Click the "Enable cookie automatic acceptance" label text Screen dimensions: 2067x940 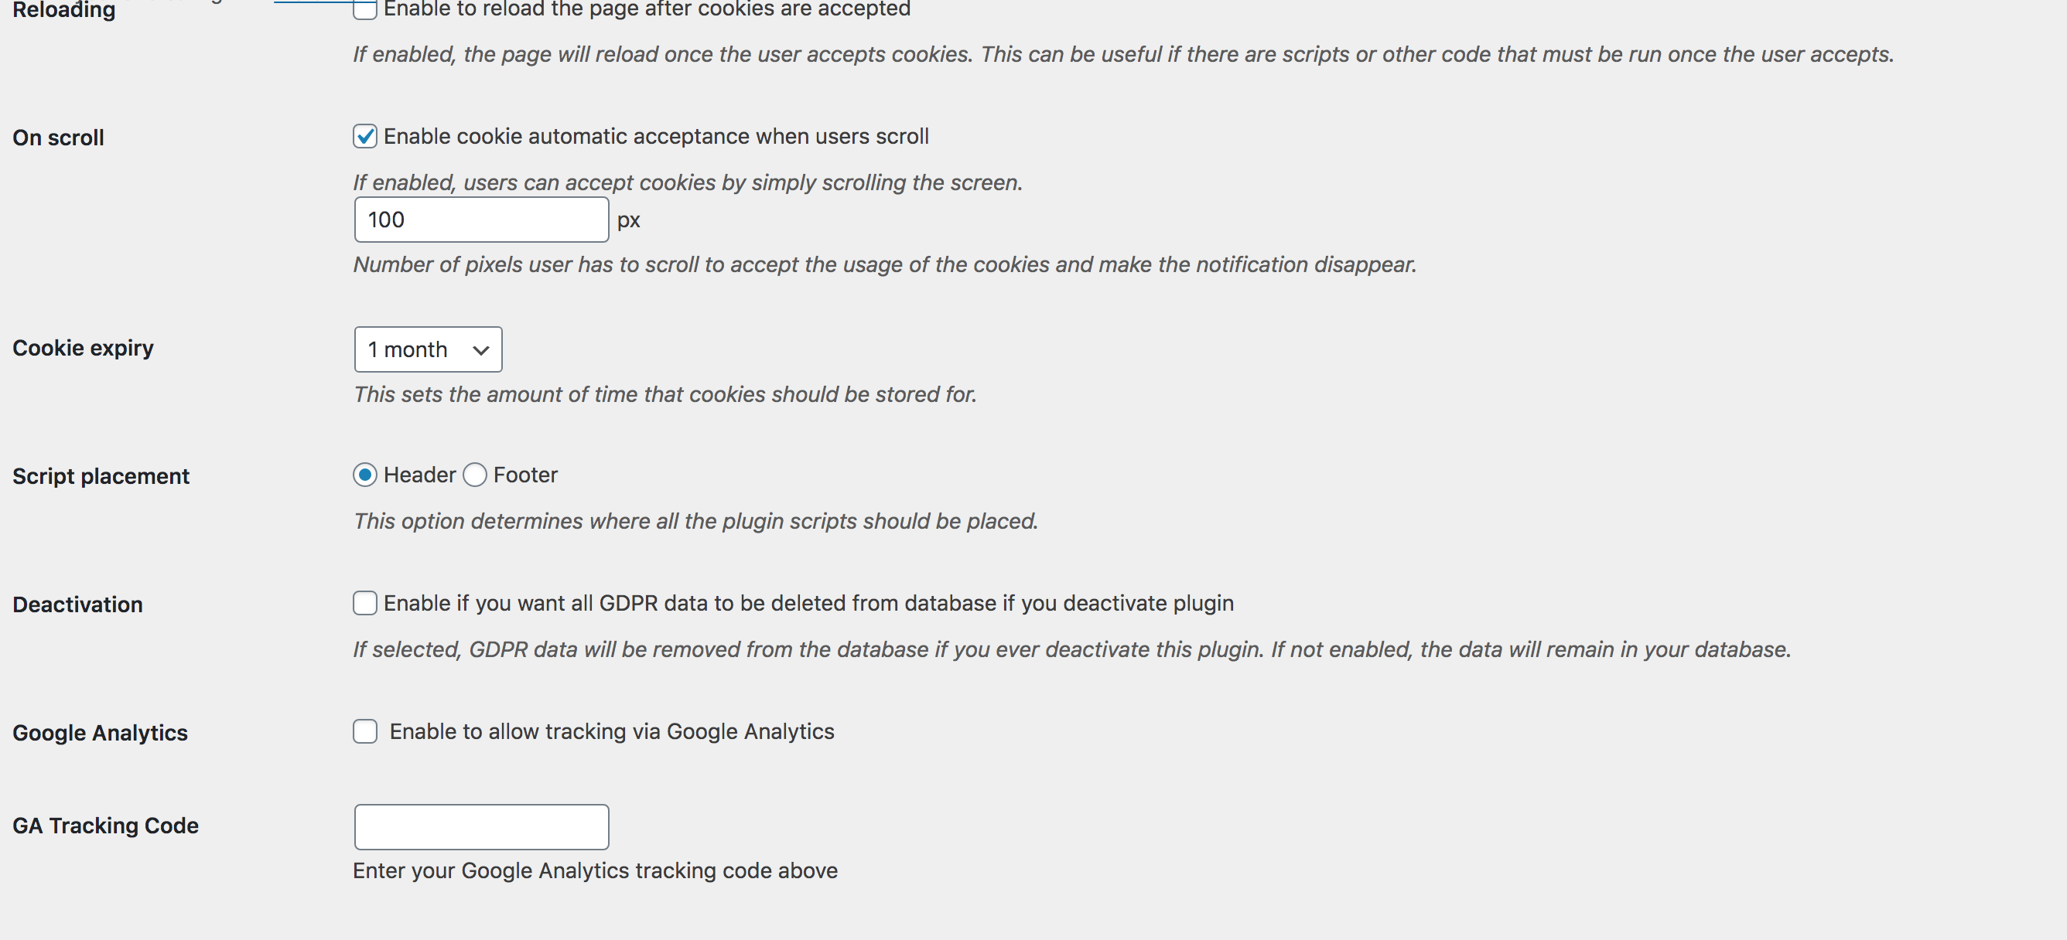[655, 136]
